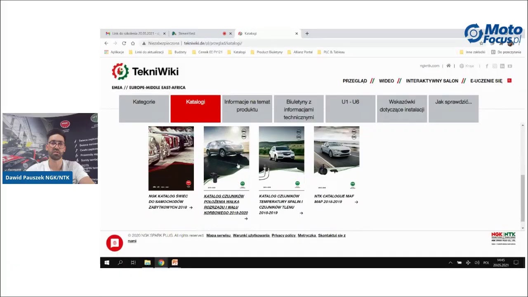Click the 'Warunki użytkowania' footer link
Image resolution: width=528 pixels, height=297 pixels.
point(251,236)
